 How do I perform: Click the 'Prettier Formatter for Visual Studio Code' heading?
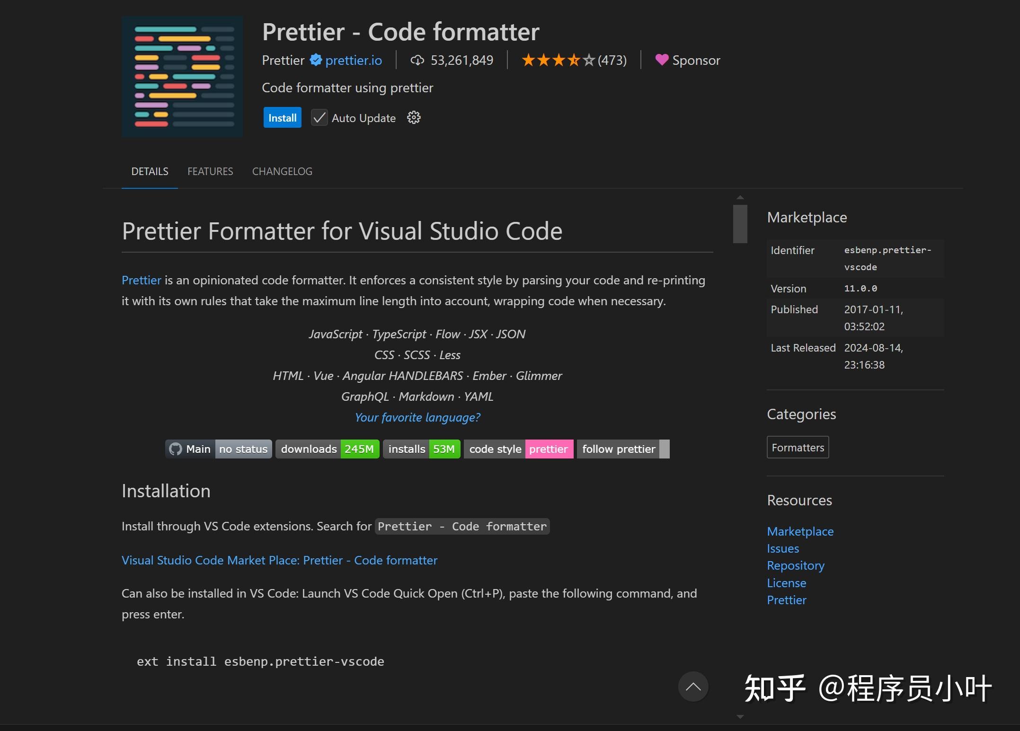coord(342,231)
